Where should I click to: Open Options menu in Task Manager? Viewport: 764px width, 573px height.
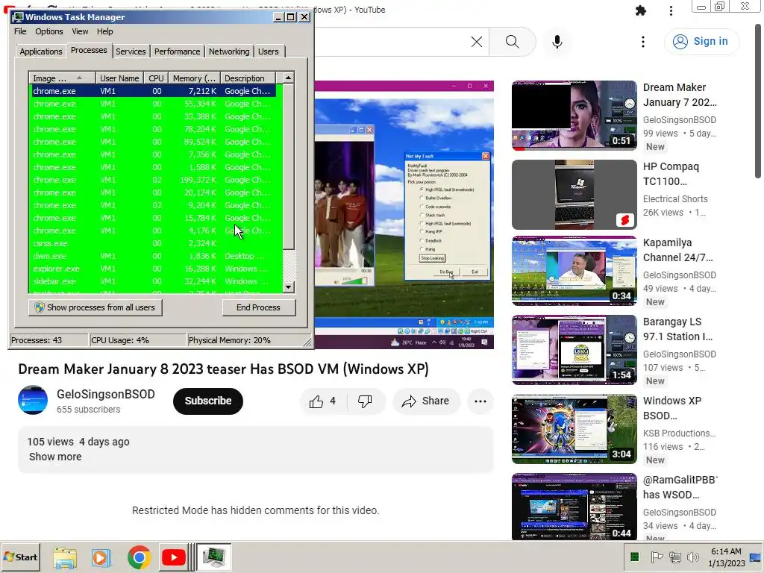coord(48,31)
